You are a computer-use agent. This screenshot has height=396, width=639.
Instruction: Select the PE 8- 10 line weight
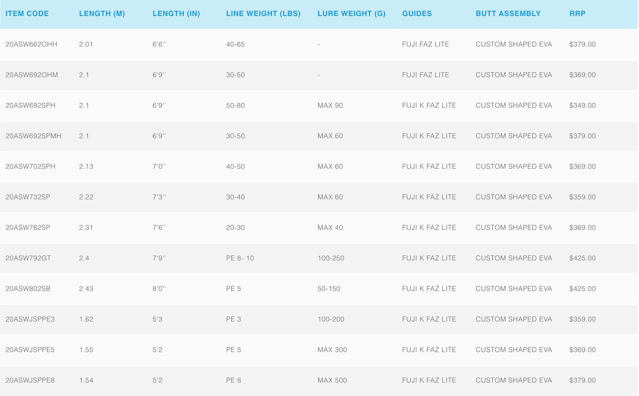tap(239, 258)
